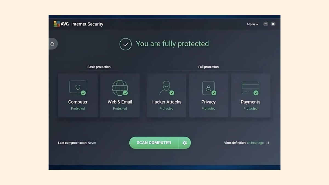Open Privacy via the padlock icon

[x=208, y=88]
